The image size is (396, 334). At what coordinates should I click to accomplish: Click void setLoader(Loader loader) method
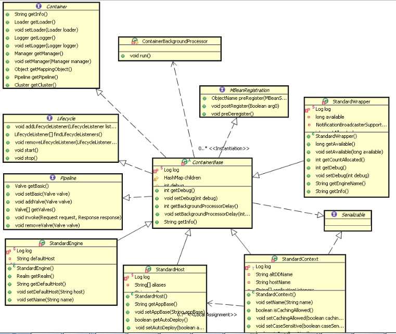click(x=46, y=30)
